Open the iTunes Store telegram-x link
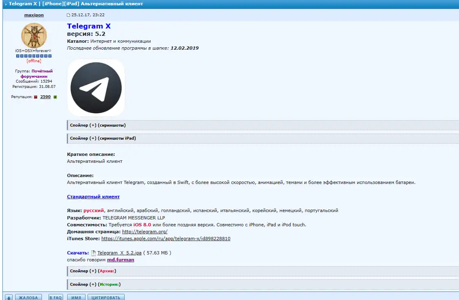459x300 pixels. [166, 239]
